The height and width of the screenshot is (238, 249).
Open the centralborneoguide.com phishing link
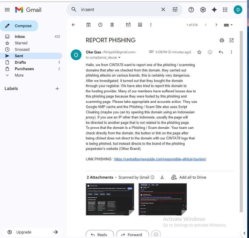160,159
